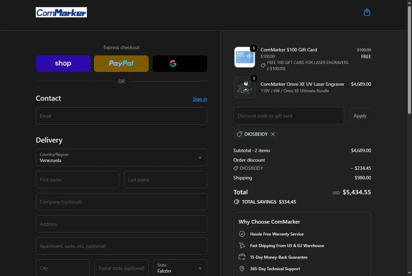The height and width of the screenshot is (276, 412).
Task: Click the 'ComMarker $100 Gift Card' title
Action: [x=289, y=50]
